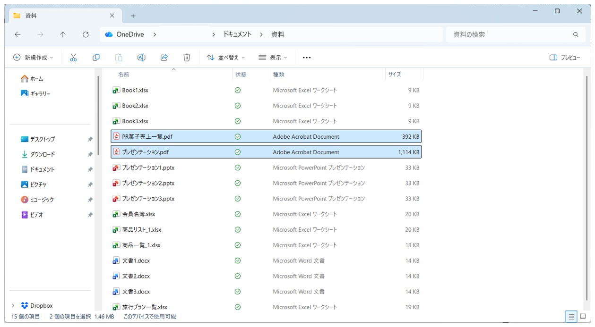Open the 新規作成 dropdown menu
Screen dimensions: 595x327
click(33, 58)
